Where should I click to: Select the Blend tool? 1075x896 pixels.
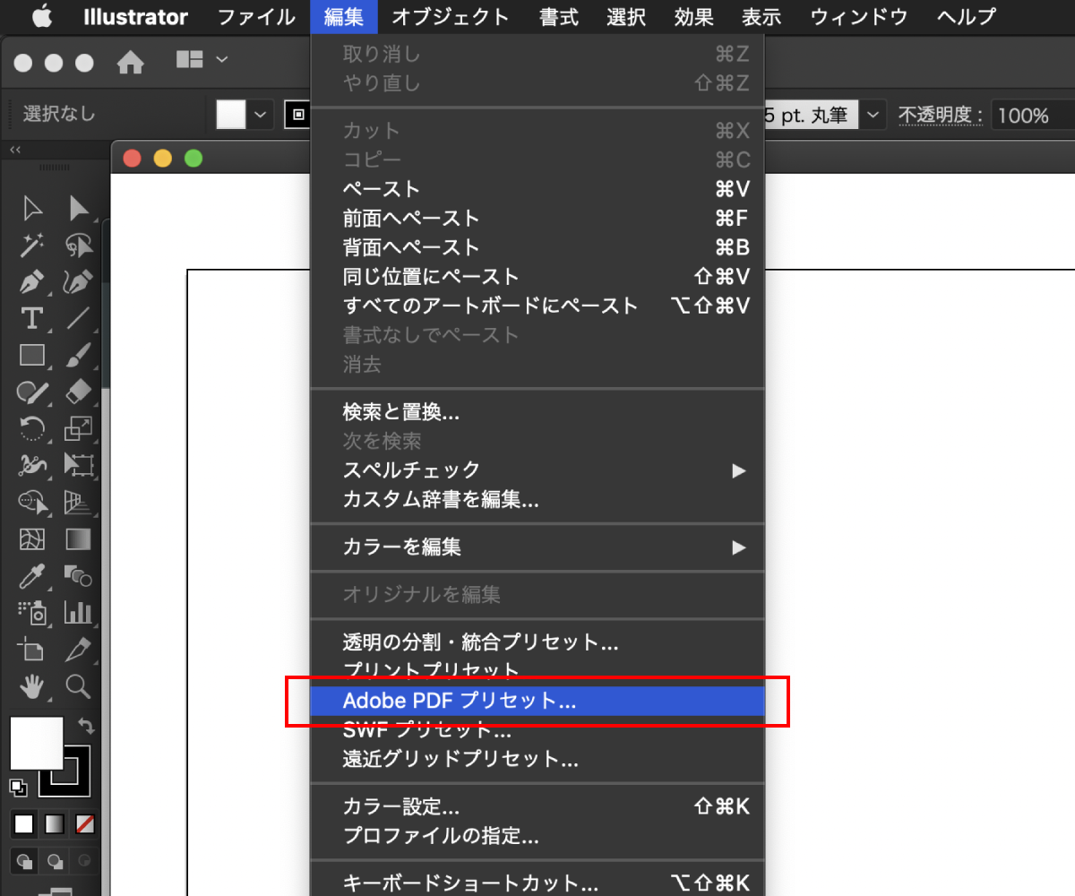pyautogui.click(x=79, y=576)
